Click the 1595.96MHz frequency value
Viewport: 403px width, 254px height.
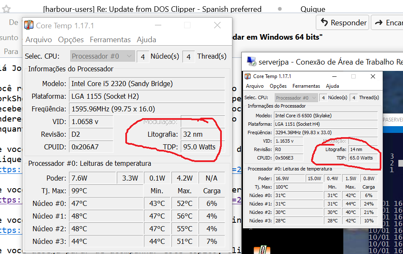pos(147,109)
